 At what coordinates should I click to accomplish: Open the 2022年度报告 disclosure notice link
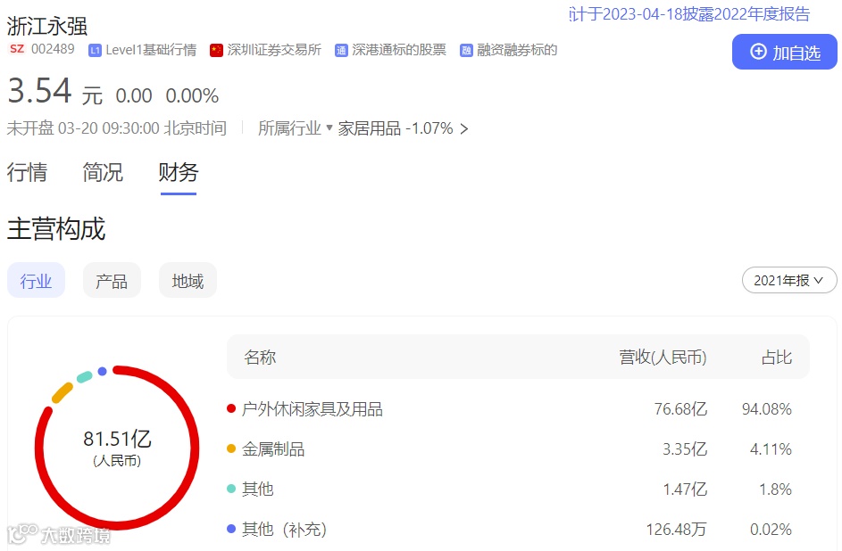click(x=689, y=14)
